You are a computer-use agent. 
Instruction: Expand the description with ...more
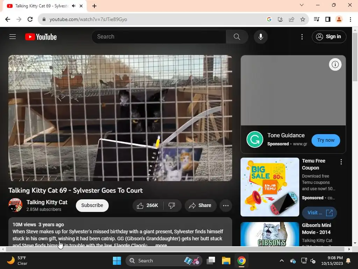click(x=161, y=245)
